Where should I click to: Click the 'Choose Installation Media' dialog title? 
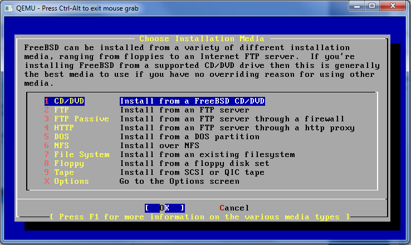click(202, 39)
